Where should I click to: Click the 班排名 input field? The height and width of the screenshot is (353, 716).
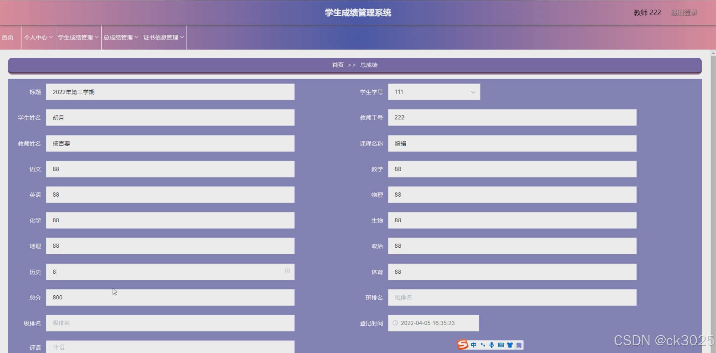[512, 297]
